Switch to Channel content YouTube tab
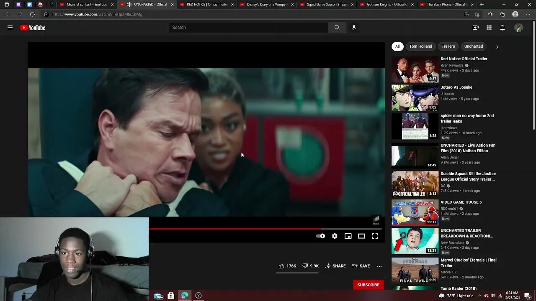Viewport: 536px width, 301px height. pyautogui.click(x=86, y=5)
